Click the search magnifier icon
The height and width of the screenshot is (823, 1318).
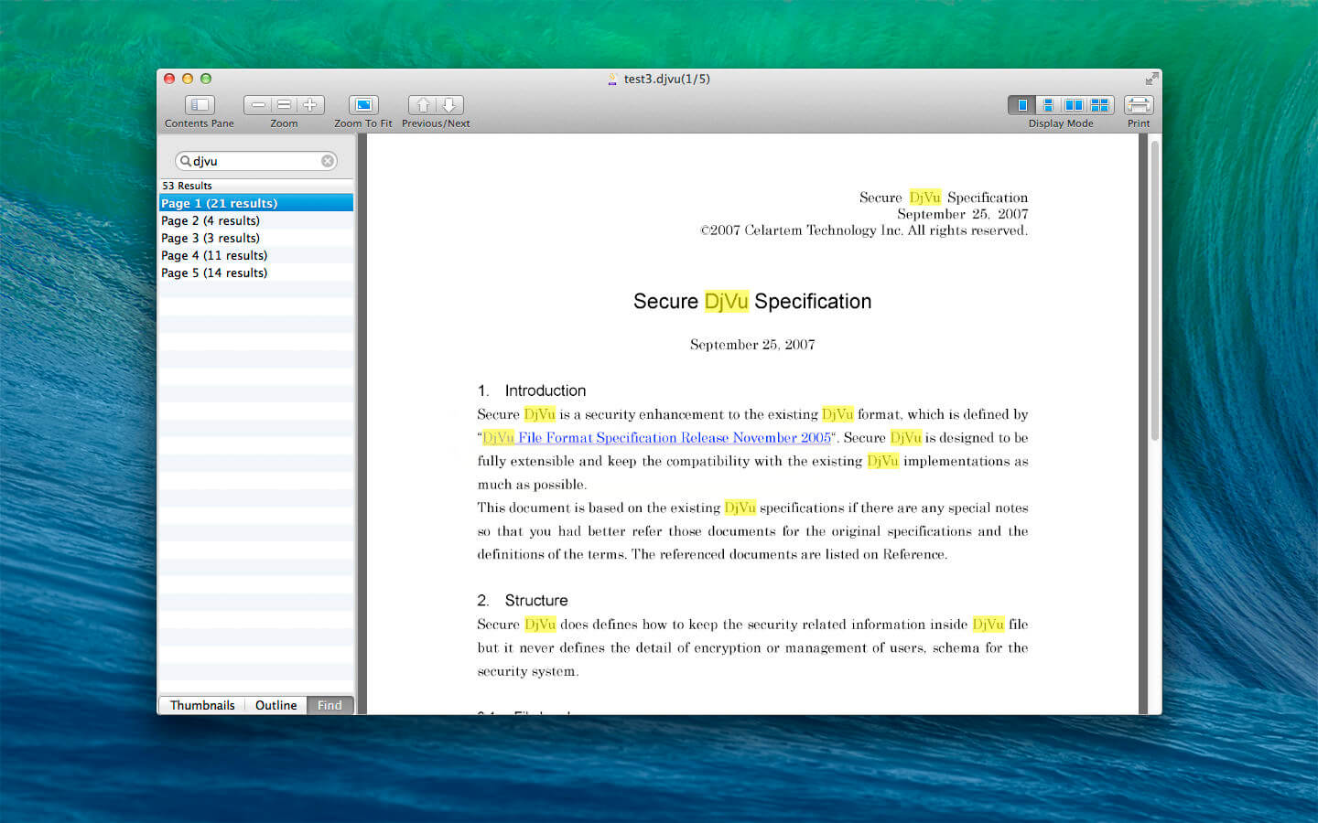click(x=185, y=160)
